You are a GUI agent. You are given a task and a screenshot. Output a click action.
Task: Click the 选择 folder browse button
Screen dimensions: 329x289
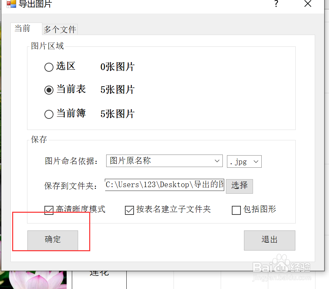pyautogui.click(x=239, y=186)
